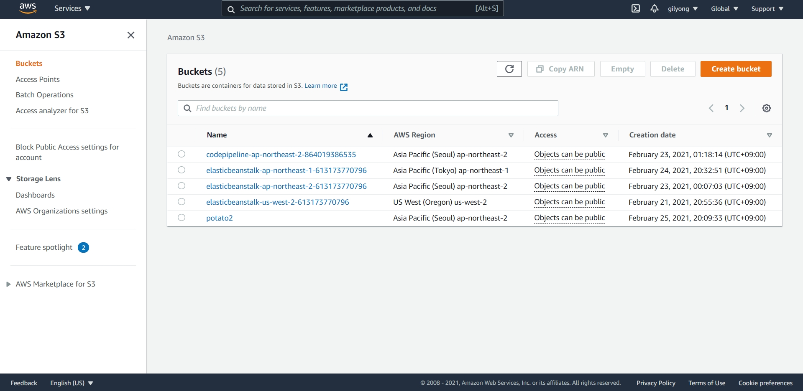This screenshot has width=803, height=391.
Task: Open the Services dropdown menu
Action: [x=72, y=8]
